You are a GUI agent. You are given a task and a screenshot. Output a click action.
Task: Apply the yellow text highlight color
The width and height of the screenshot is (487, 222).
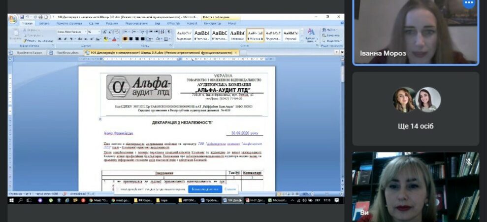pyautogui.click(x=105, y=39)
